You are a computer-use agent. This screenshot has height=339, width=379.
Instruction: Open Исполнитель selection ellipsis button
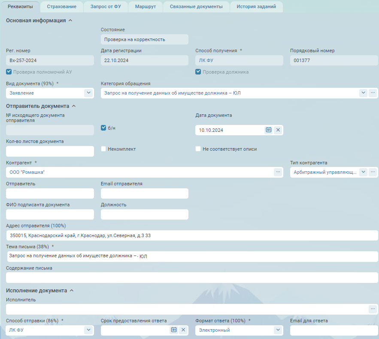tap(373, 309)
